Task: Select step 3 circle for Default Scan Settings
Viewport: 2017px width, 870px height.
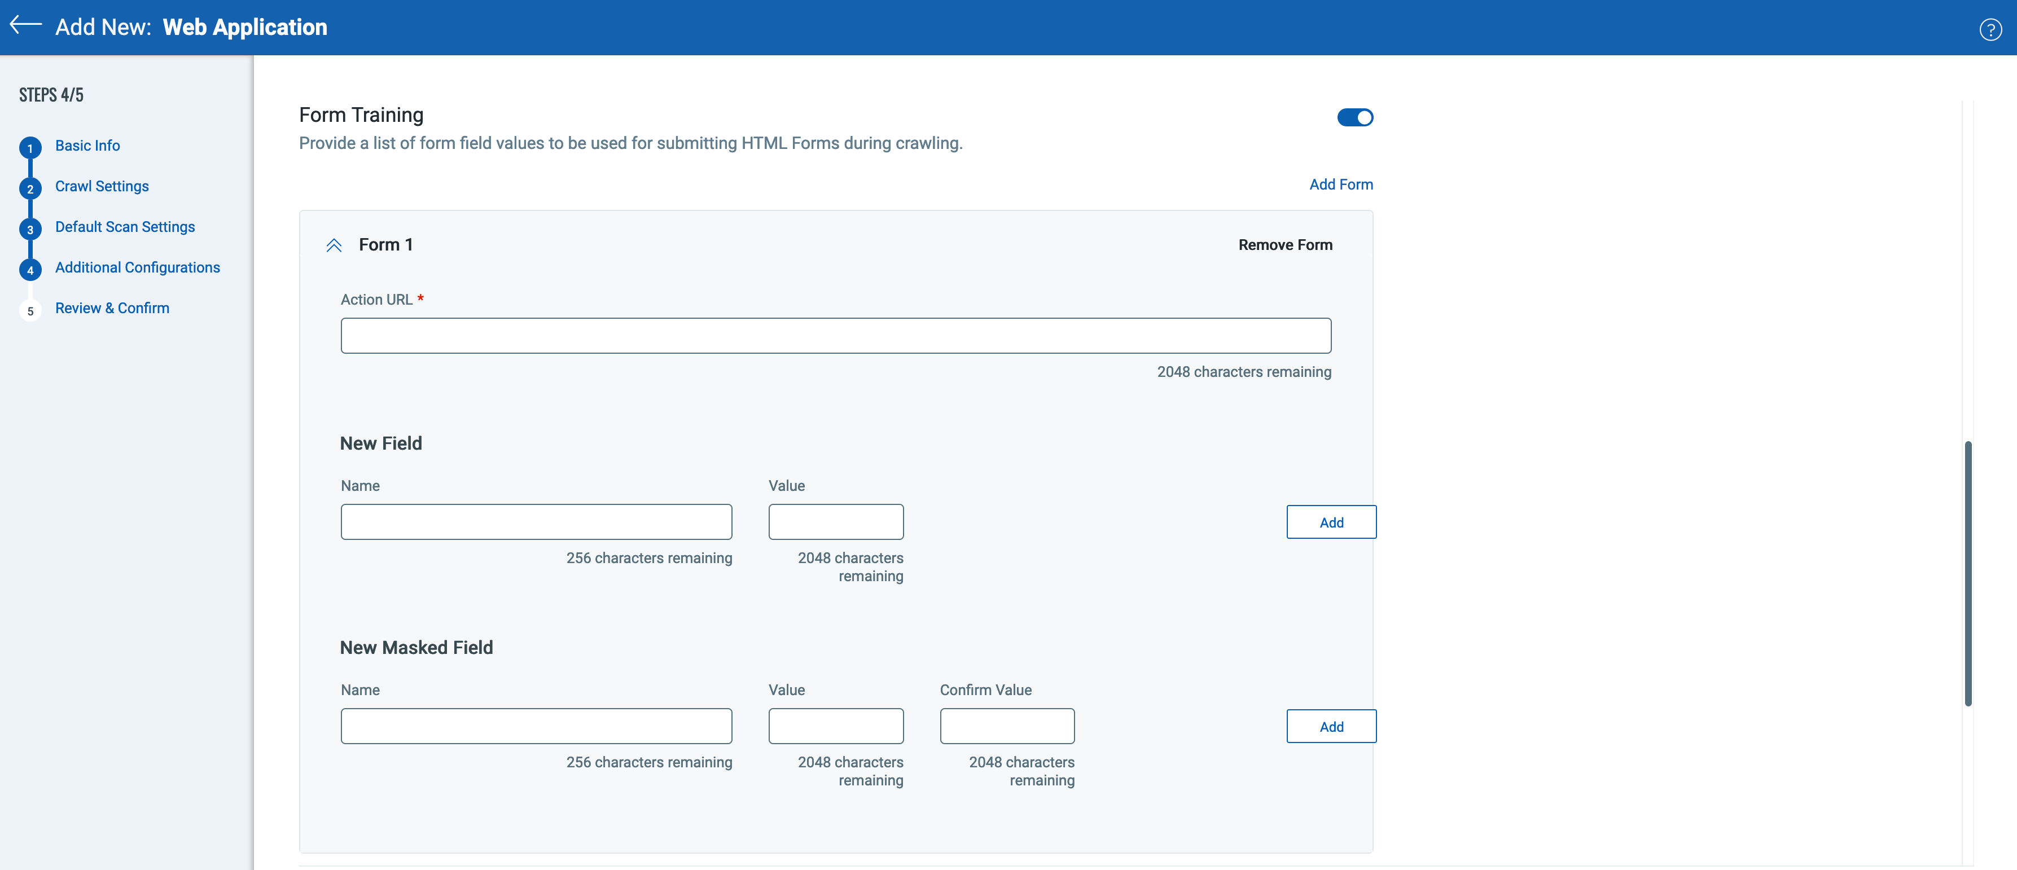Action: (x=30, y=229)
